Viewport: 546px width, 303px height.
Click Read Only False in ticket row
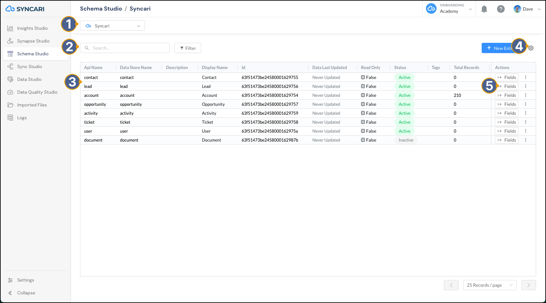click(x=369, y=122)
